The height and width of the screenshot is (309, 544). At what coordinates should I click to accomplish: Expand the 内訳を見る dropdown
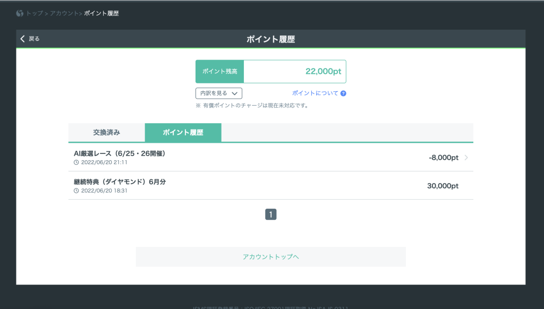(x=219, y=93)
